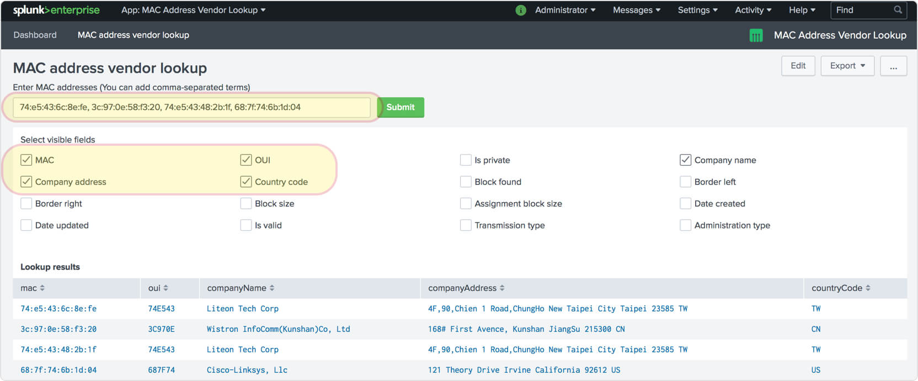Screen dimensions: 918x381
Task: Click address 168# First Avence, Kunshan JiangSu
Action: tap(526, 329)
